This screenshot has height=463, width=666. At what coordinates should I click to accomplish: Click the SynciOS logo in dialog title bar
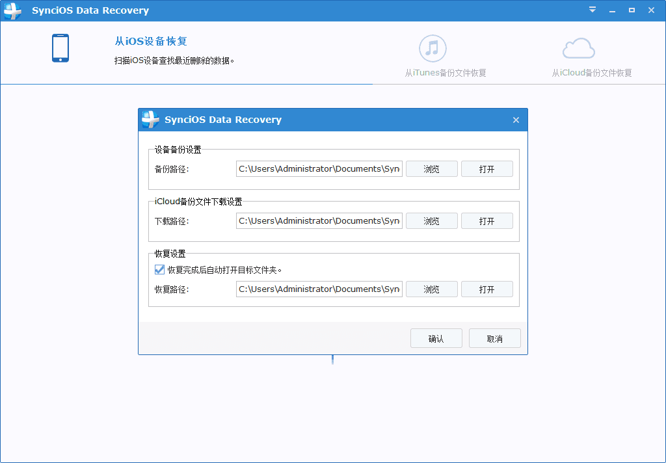point(150,120)
